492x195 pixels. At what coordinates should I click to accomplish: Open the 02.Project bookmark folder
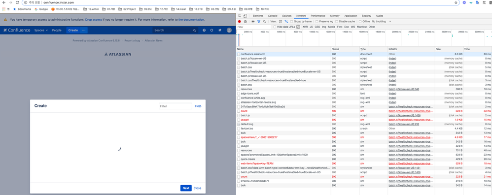click(x=127, y=9)
